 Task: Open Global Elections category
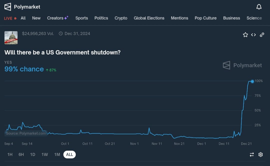coord(149,18)
